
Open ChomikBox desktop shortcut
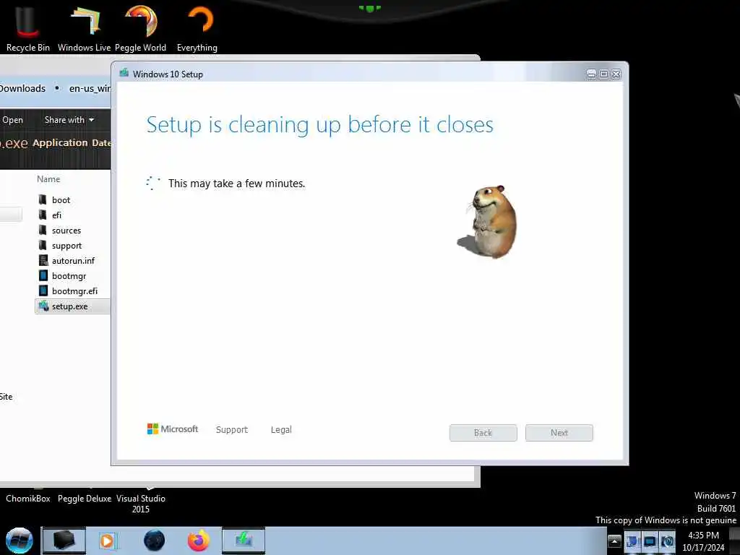pyautogui.click(x=28, y=499)
